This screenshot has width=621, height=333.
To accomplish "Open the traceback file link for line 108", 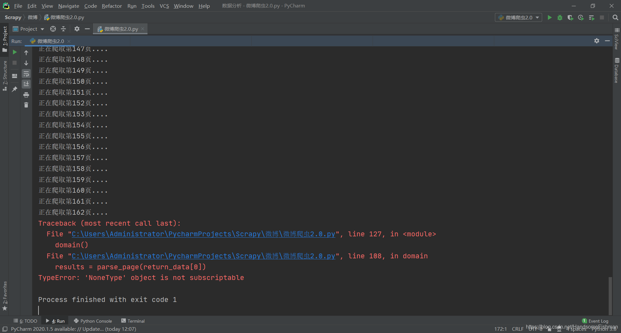I will (203, 256).
